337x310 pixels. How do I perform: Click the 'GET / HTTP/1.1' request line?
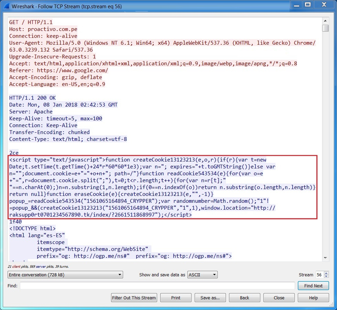point(31,22)
